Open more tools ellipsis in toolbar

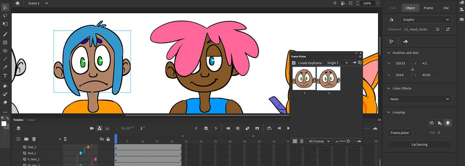5,112
